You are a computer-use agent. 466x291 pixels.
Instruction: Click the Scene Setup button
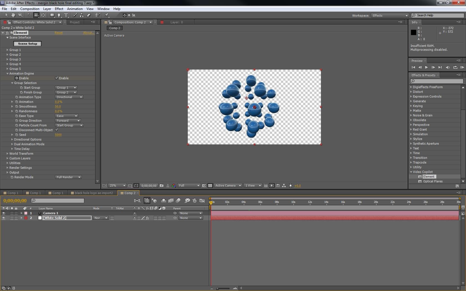point(27,44)
